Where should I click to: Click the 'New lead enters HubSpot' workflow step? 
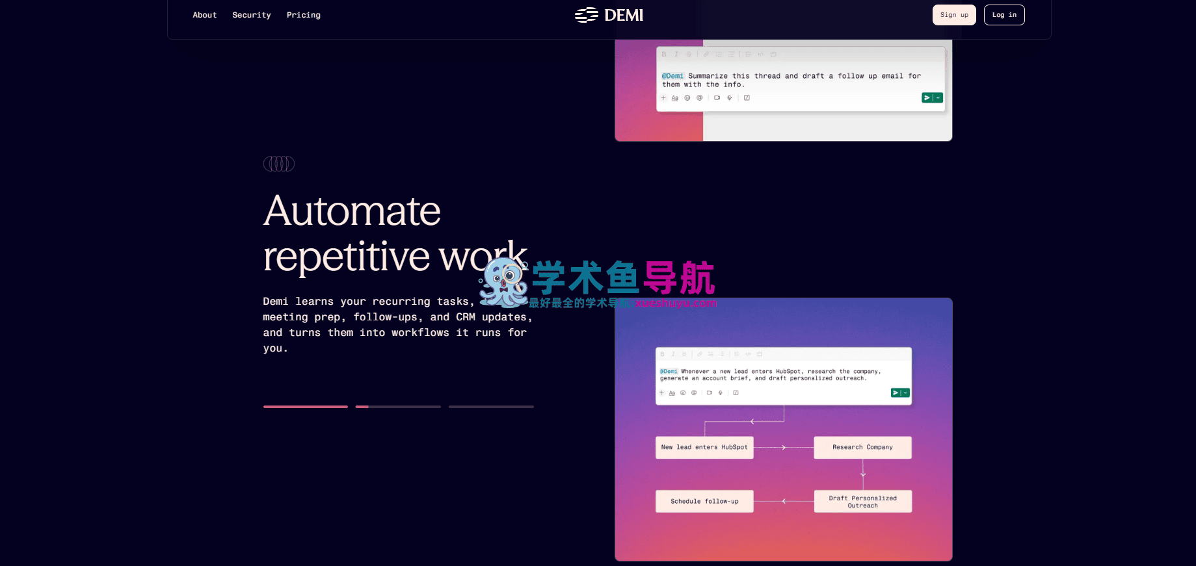pos(704,448)
